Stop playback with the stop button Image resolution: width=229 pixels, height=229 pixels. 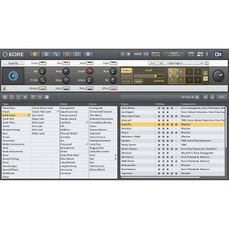point(128,54)
